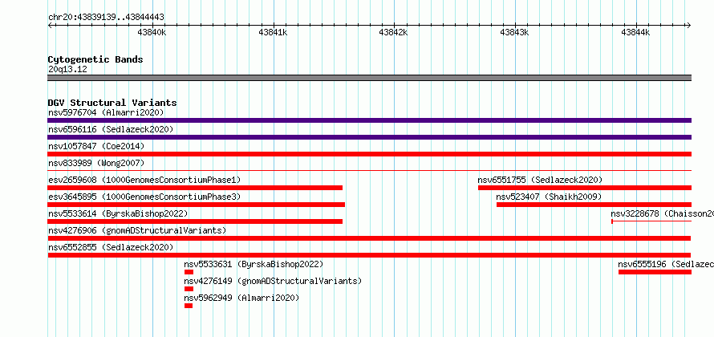Open nsv4276149 (gnomADStructuralVariants) label
This screenshot has height=337, width=714.
(x=273, y=281)
